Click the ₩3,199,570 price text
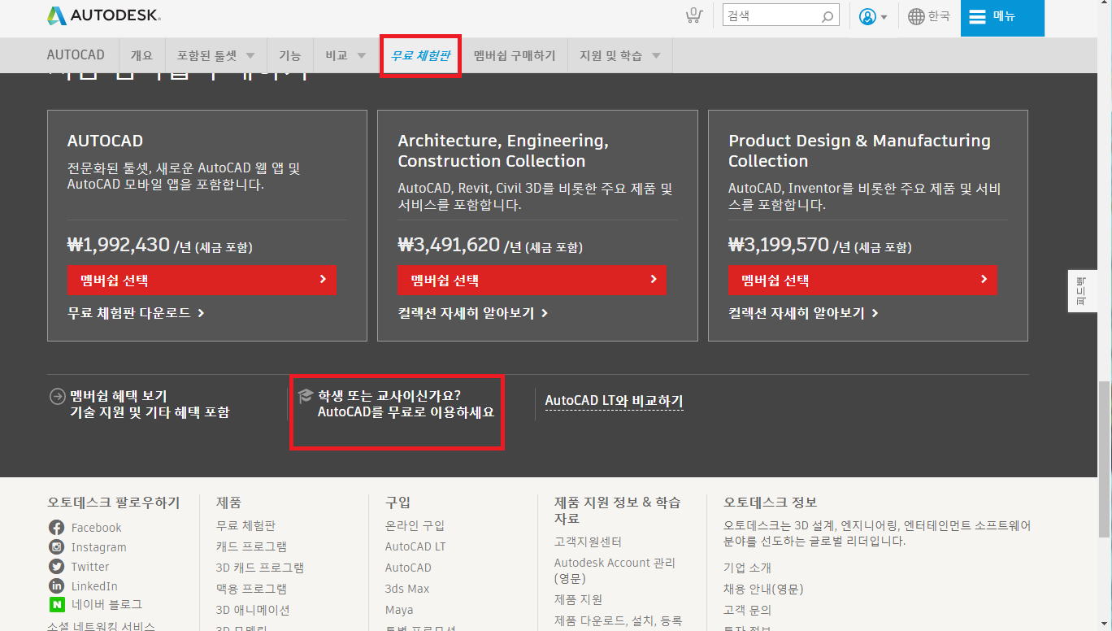Screen dimensions: 1112x631 pos(779,245)
